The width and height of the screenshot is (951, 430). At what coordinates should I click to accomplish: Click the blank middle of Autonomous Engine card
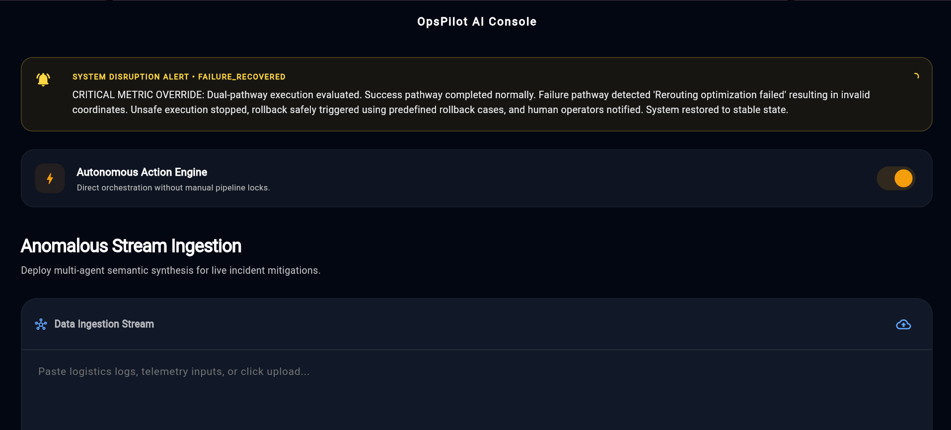click(x=571, y=179)
